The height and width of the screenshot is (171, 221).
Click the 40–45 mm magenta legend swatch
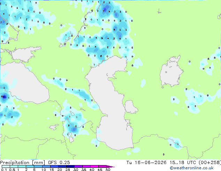click(94, 166)
